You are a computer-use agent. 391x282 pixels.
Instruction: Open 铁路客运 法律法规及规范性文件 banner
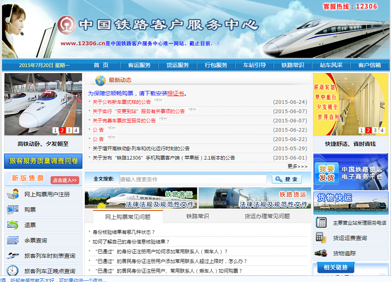141,198
